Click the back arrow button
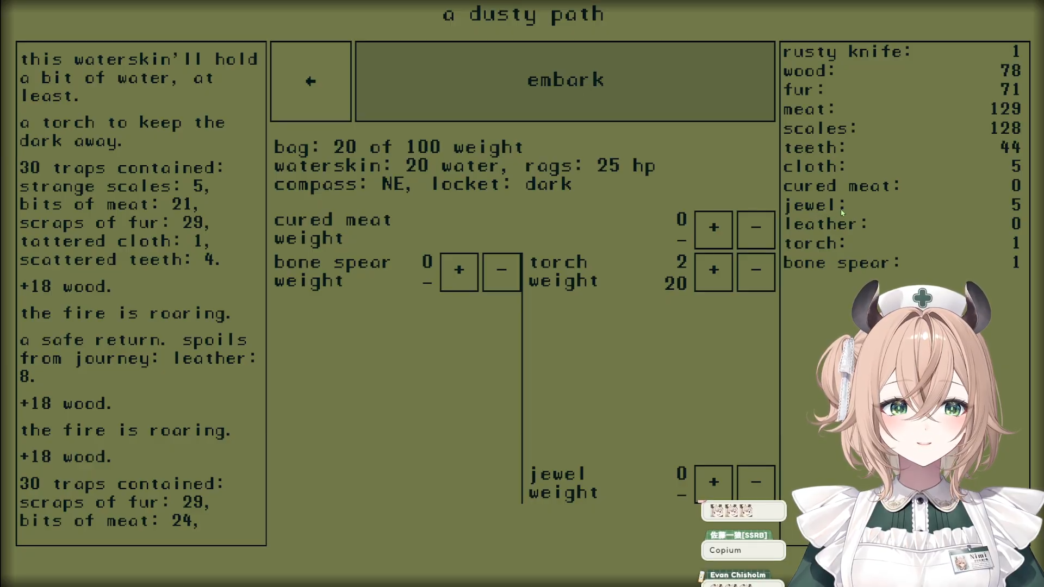The height and width of the screenshot is (587, 1044). point(310,82)
